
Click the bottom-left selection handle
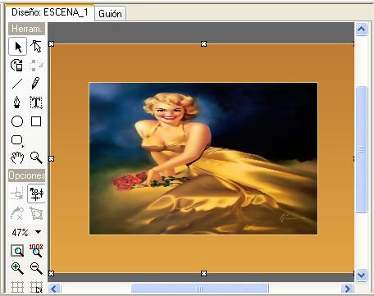click(x=52, y=273)
